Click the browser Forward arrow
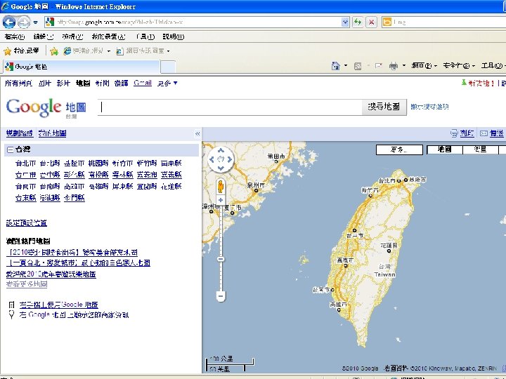 point(24,22)
